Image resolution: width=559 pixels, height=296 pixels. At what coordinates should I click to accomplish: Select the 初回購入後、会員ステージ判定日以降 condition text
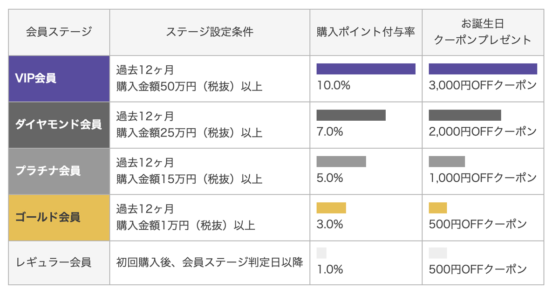tap(210, 262)
